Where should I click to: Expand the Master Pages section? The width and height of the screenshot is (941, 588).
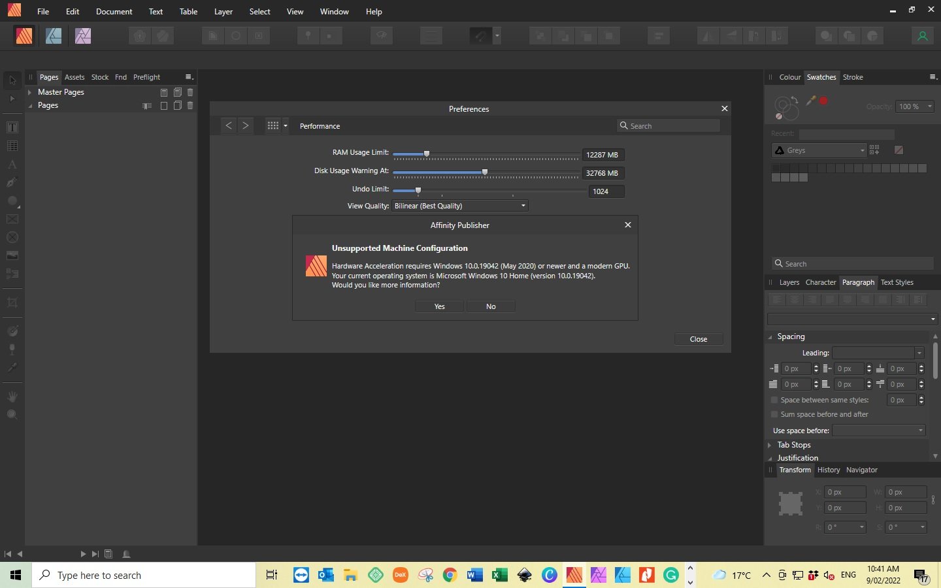[29, 92]
